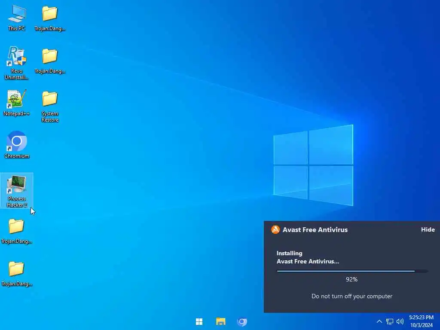Open the volume control tray icon
The width and height of the screenshot is (440, 330).
(400, 321)
